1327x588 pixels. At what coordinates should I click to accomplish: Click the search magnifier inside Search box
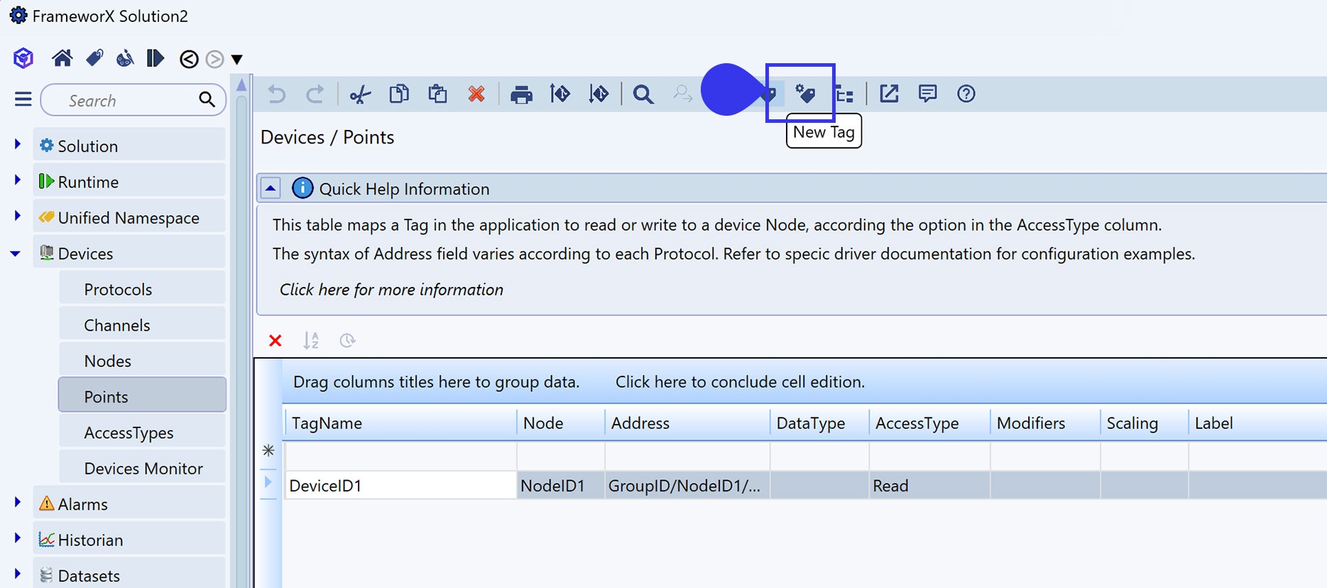tap(207, 100)
